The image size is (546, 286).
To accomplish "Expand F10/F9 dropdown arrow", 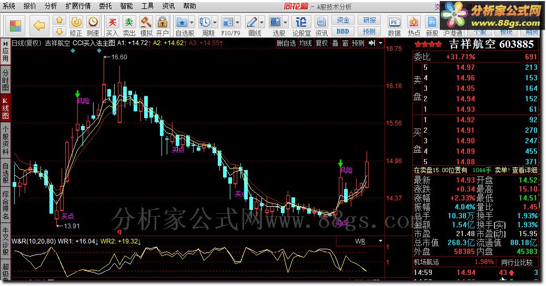I will (237, 23).
